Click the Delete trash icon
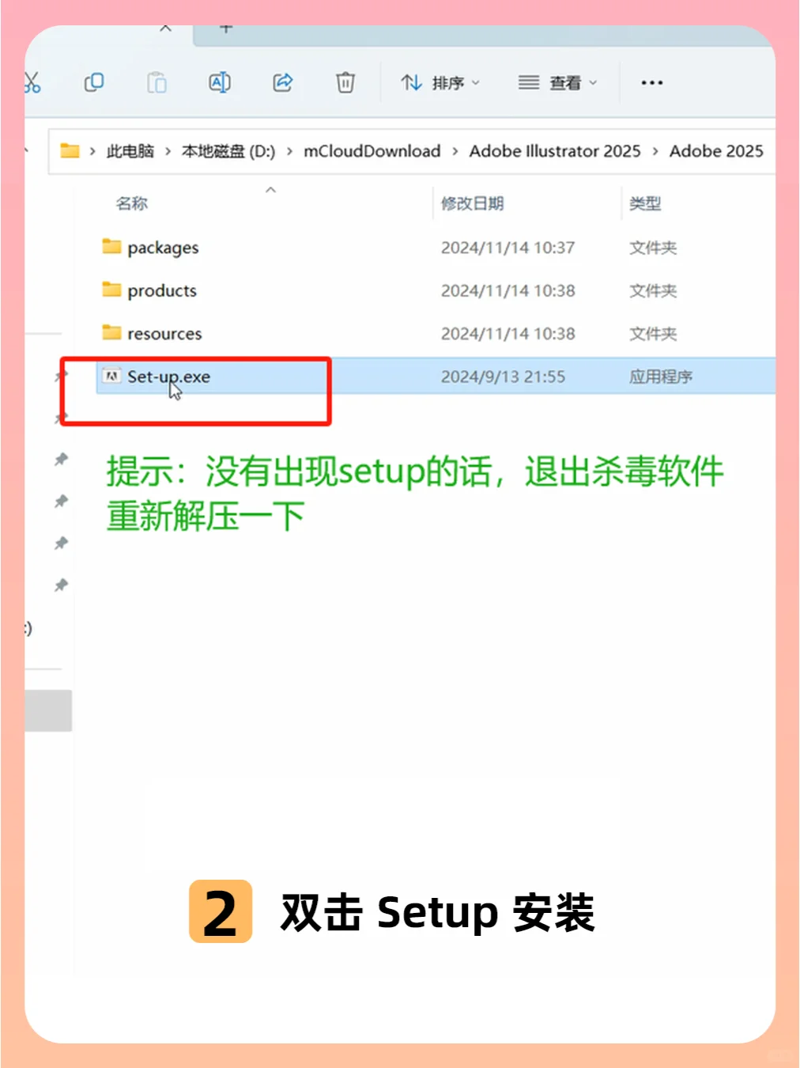This screenshot has width=800, height=1068. pyautogui.click(x=345, y=82)
